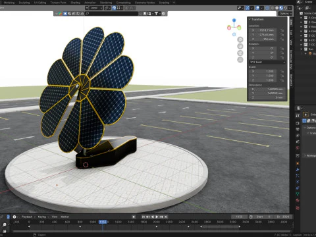Screen dimensions: 316x237
Task: Edit the Location Y field
Action: [x=263, y=35]
